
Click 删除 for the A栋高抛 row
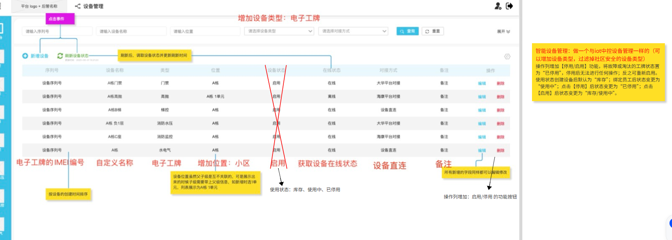(501, 97)
